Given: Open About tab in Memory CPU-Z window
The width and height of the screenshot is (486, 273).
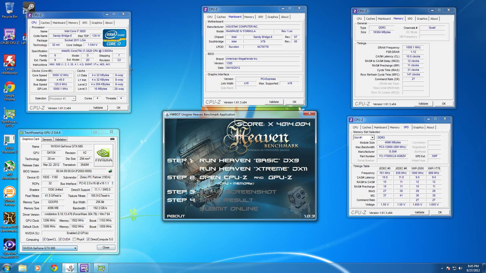Looking at the screenshot, I should click(434, 19).
